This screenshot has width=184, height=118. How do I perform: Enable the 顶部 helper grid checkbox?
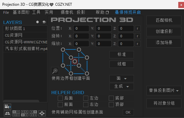[111, 105]
